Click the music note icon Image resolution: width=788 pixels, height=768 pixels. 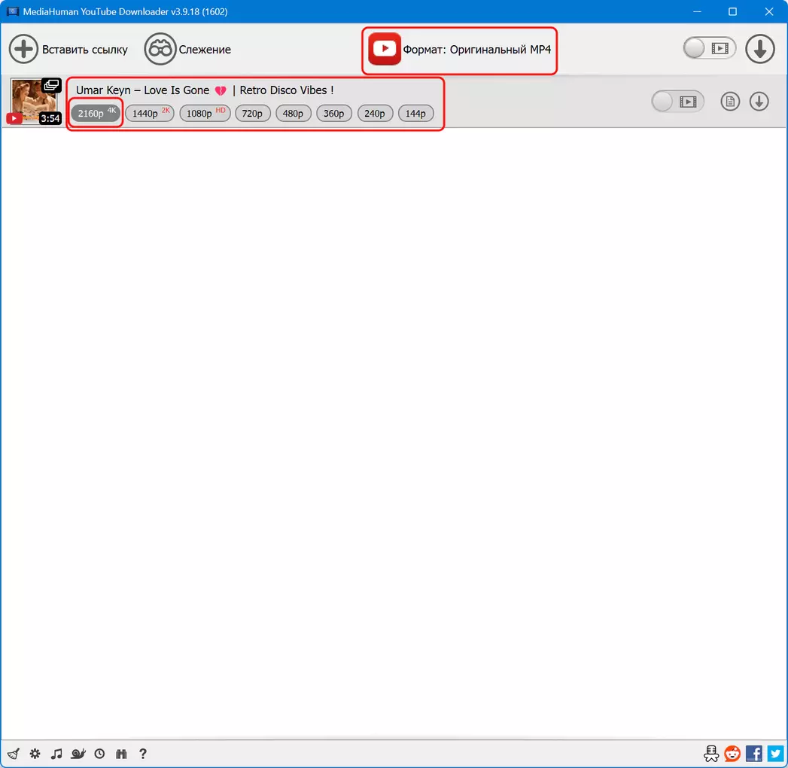[56, 754]
